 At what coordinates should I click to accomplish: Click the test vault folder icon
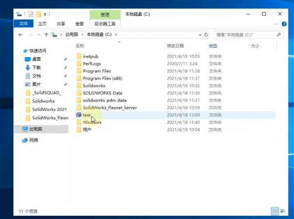pyautogui.click(x=79, y=115)
